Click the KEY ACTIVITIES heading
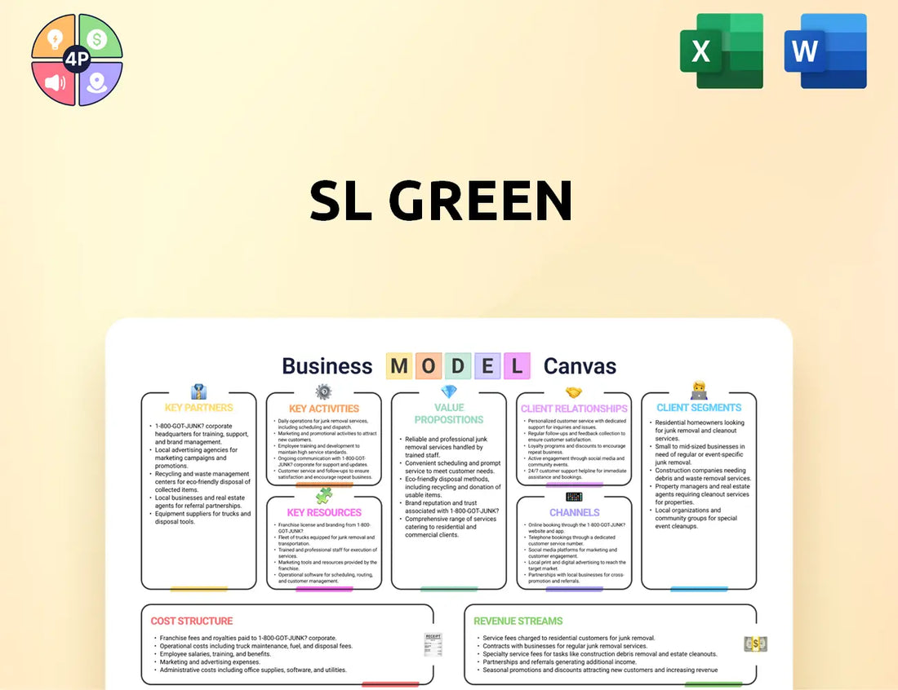Viewport: 898px width, 690px height. 324,409
